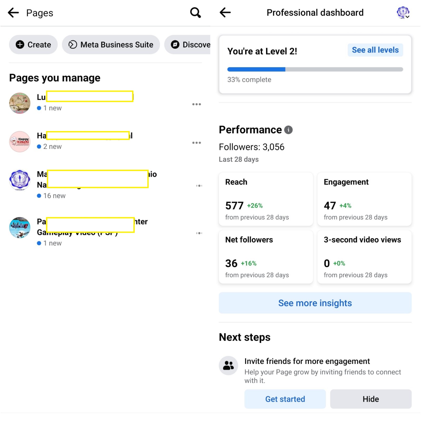
Task: Open the Reach insights card
Action: click(x=266, y=199)
